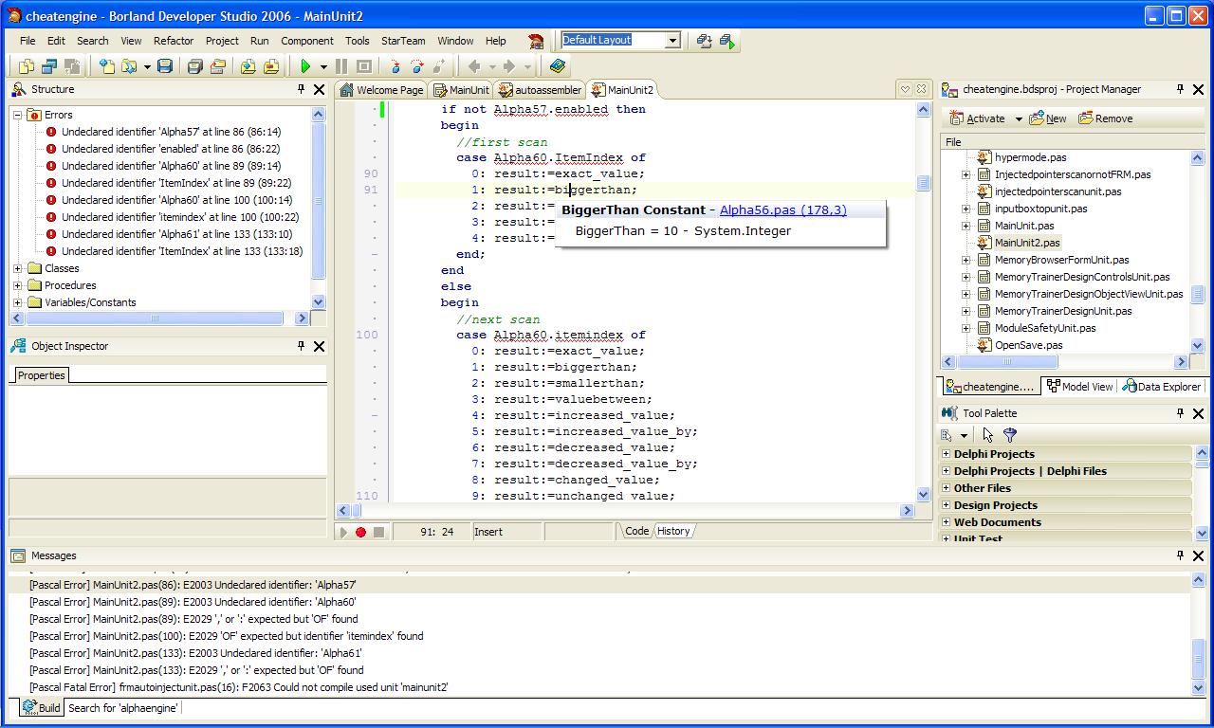
Task: Click the Pause program icon
Action: pos(341,66)
